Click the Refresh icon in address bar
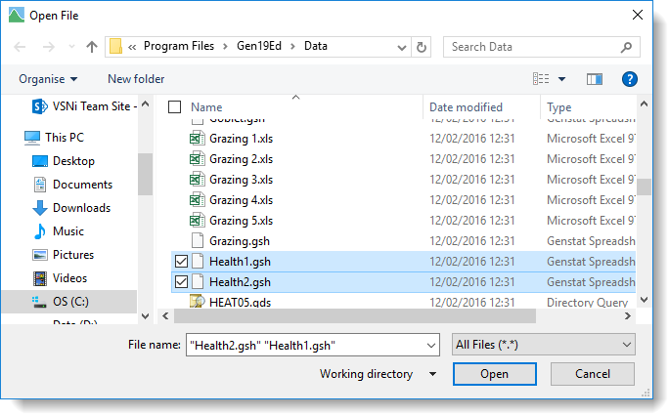669x416 pixels. [422, 47]
